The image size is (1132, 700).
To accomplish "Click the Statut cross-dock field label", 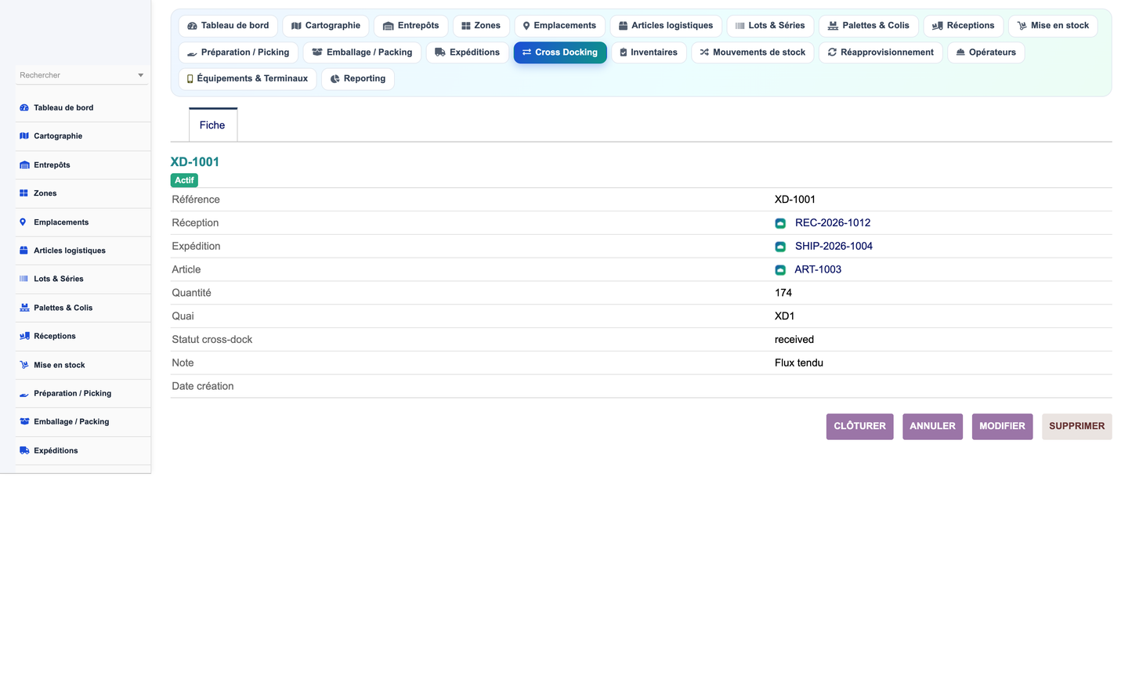I will pos(212,340).
